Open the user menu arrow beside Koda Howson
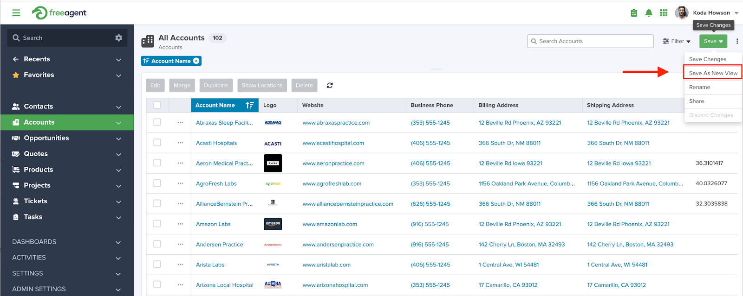This screenshot has width=743, height=296. coord(736,13)
